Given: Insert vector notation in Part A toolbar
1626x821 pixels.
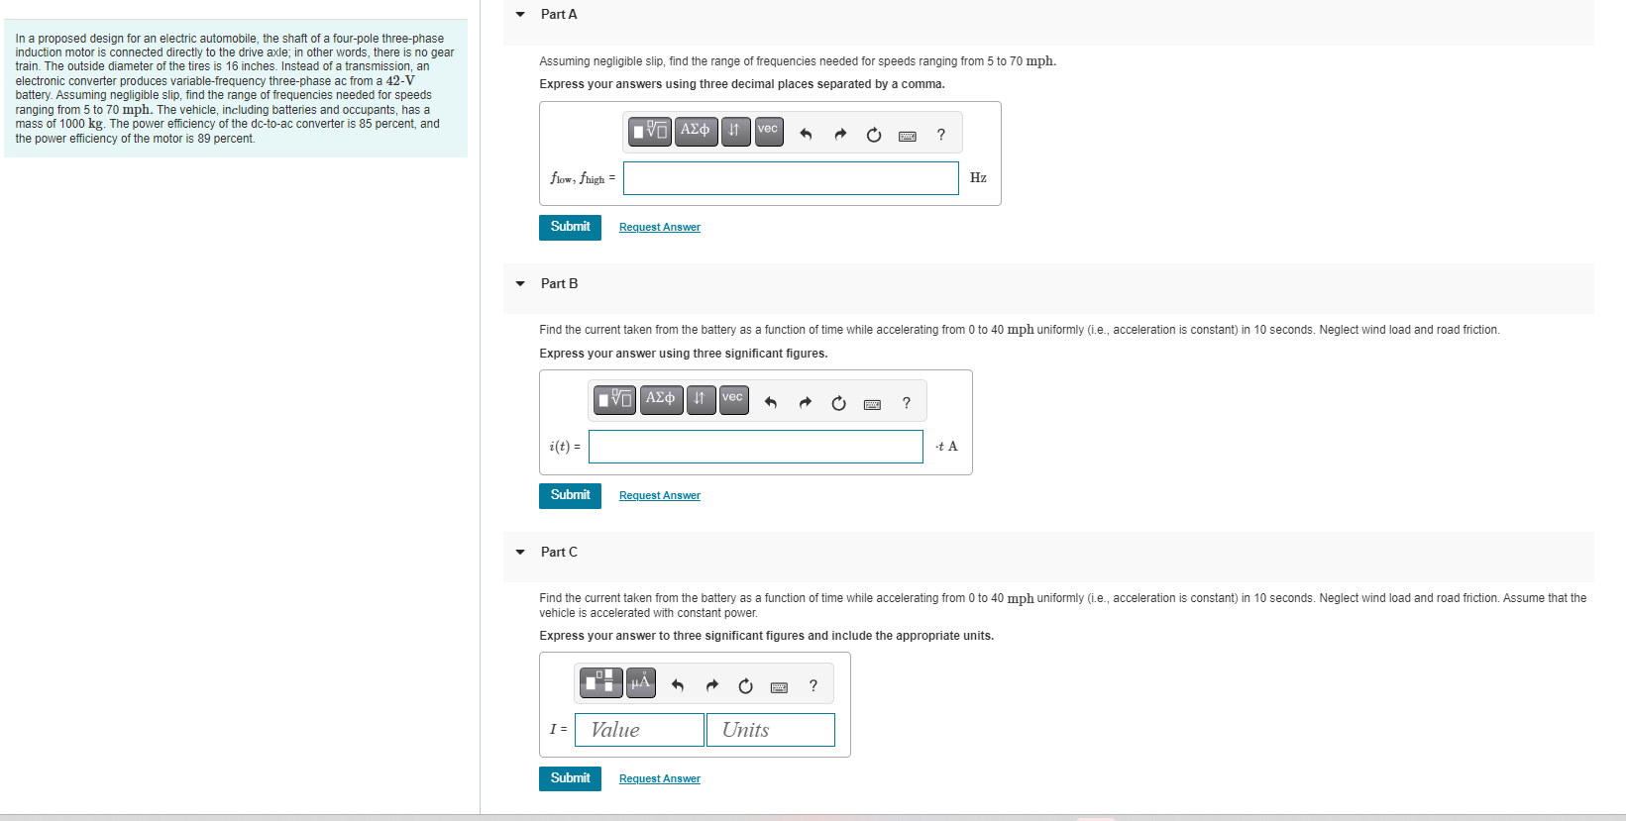Looking at the screenshot, I should [769, 131].
